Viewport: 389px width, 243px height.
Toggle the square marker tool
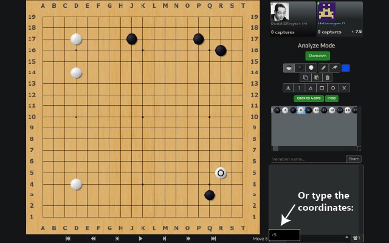click(322, 88)
